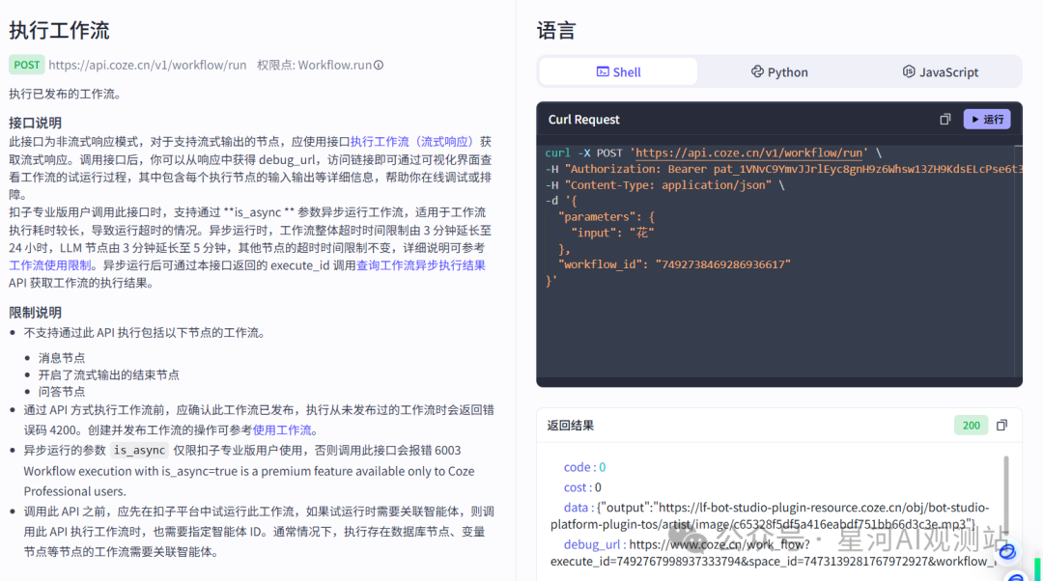1043x581 pixels.
Task: Switch to the Shell tab
Action: pyautogui.click(x=619, y=71)
